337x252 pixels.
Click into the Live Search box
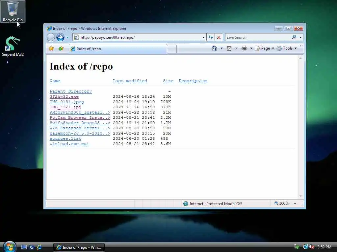pos(258,37)
